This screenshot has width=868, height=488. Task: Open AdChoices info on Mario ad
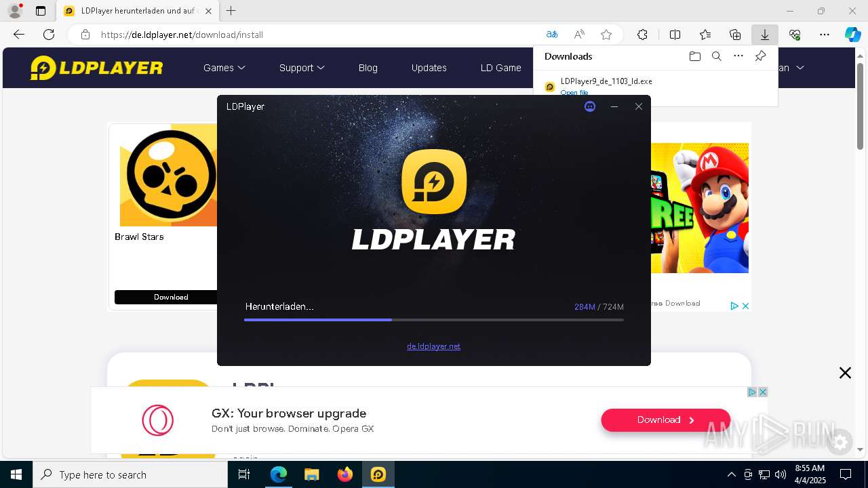pos(734,306)
